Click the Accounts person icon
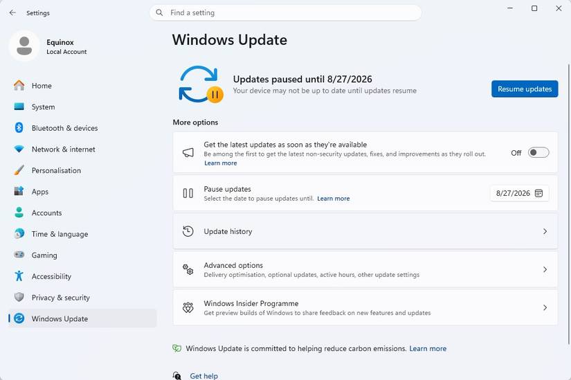Viewport: 571px width, 380px height. pos(19,212)
